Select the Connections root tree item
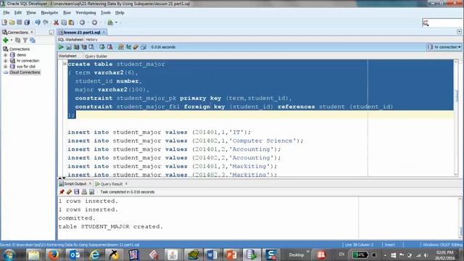 pos(20,49)
